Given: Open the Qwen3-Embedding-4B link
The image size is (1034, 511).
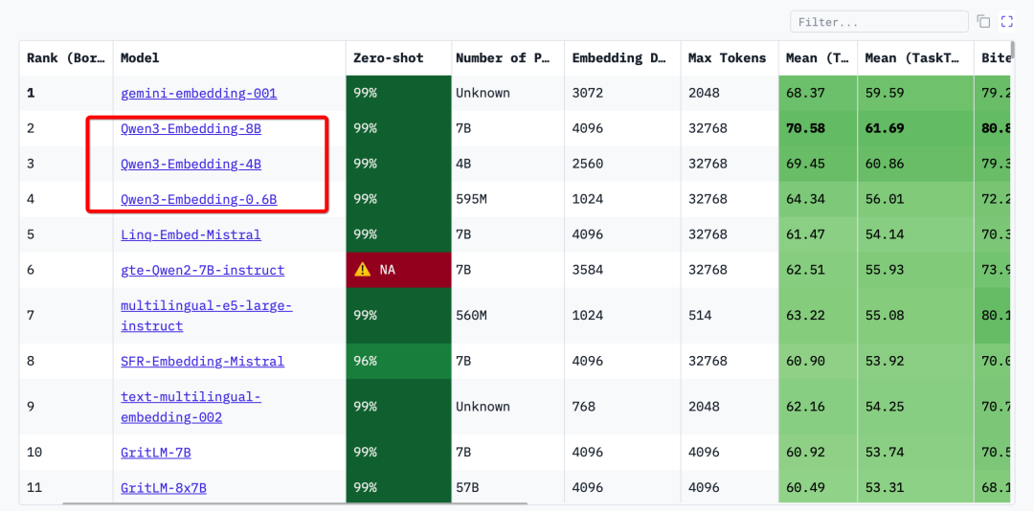Looking at the screenshot, I should [191, 164].
